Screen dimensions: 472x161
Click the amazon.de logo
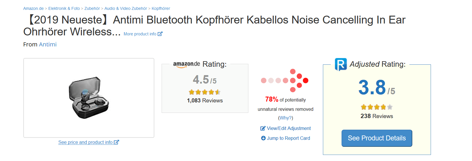[186, 64]
